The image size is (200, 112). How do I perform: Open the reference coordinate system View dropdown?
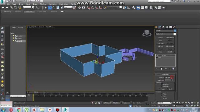(x=68, y=7)
